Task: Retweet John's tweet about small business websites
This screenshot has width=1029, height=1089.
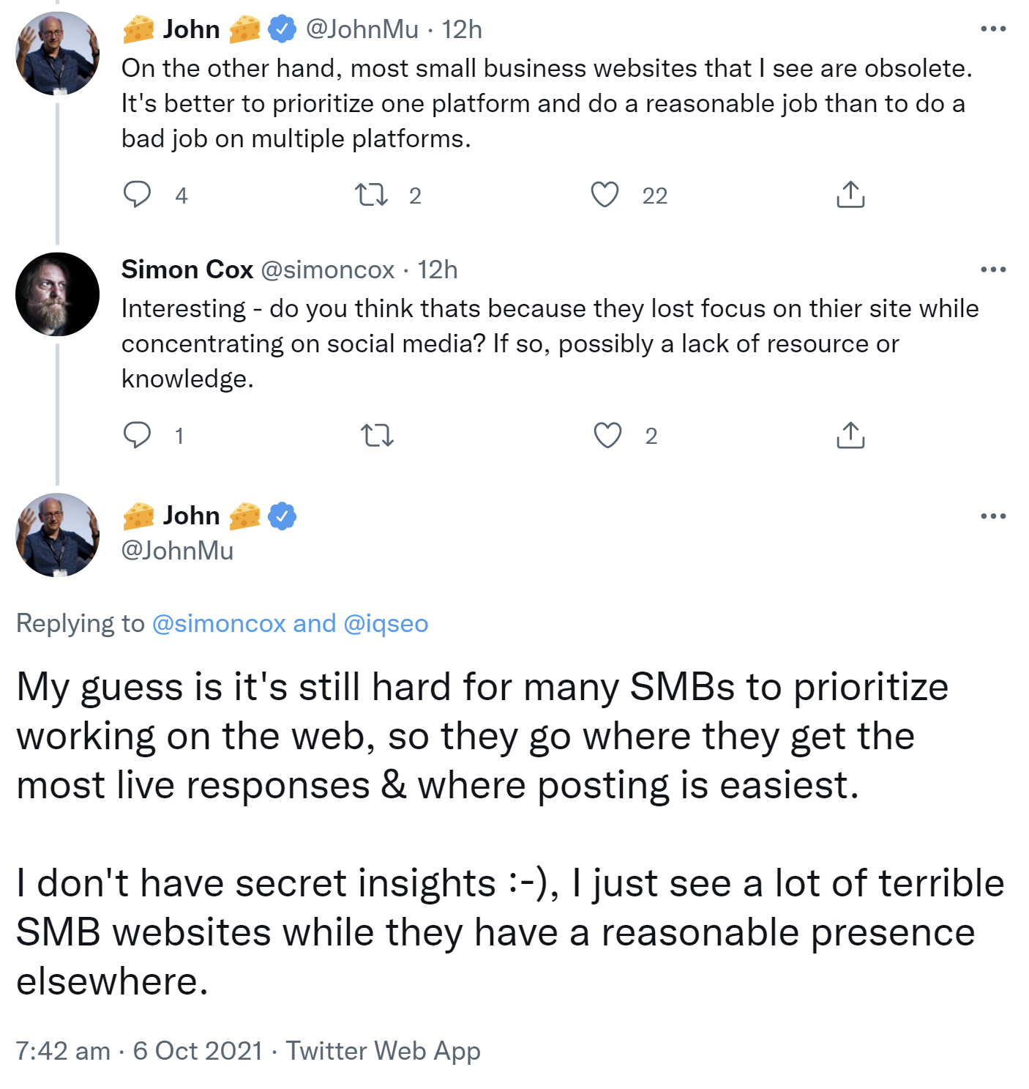Action: (x=371, y=195)
